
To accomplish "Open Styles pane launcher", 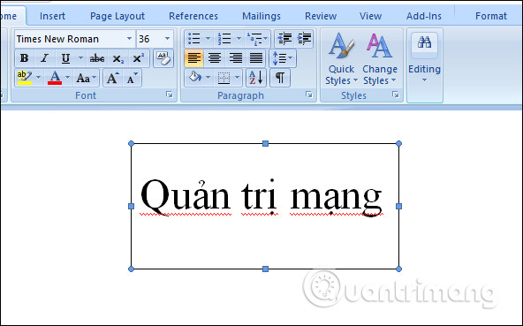I will click(396, 95).
